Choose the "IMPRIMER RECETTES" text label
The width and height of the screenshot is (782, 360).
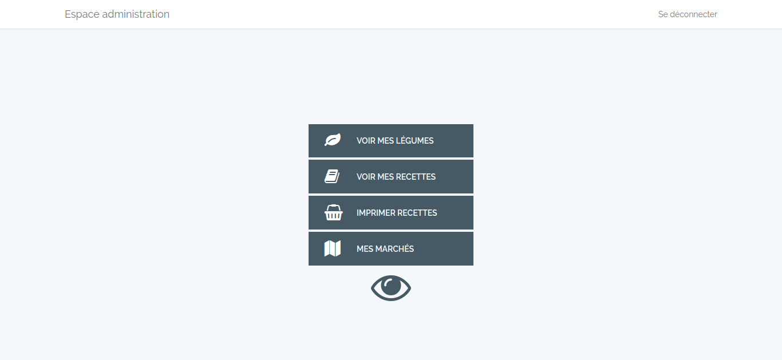point(397,213)
